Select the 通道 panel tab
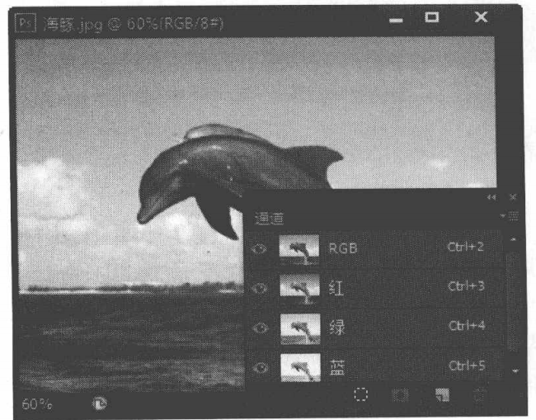 point(270,218)
